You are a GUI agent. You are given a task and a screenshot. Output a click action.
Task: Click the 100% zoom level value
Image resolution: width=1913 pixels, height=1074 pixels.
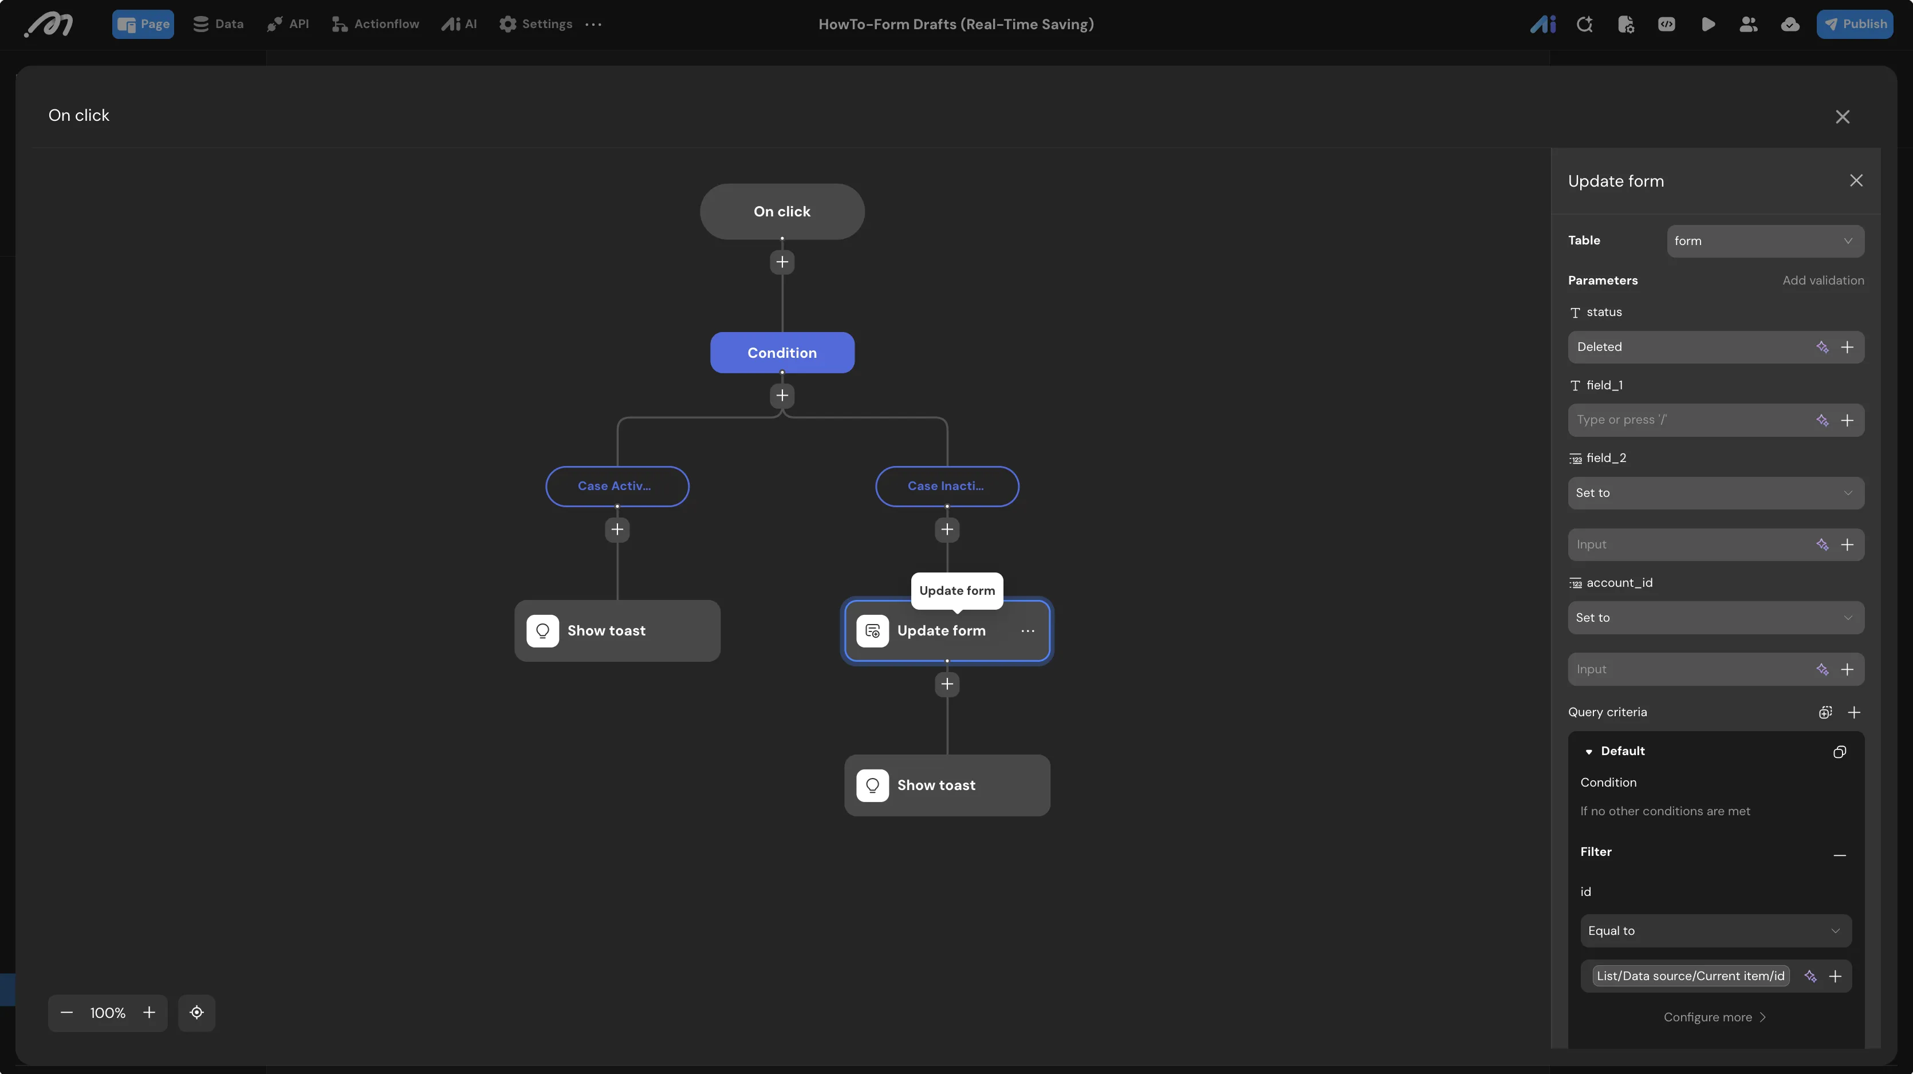pyautogui.click(x=108, y=1013)
